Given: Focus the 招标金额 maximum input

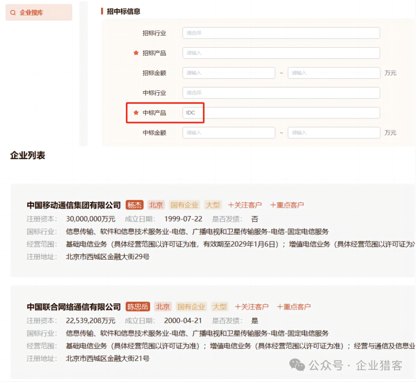Looking at the screenshot, I should [334, 73].
